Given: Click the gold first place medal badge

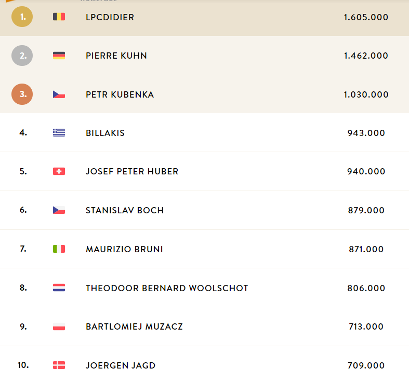Looking at the screenshot, I should coord(22,17).
